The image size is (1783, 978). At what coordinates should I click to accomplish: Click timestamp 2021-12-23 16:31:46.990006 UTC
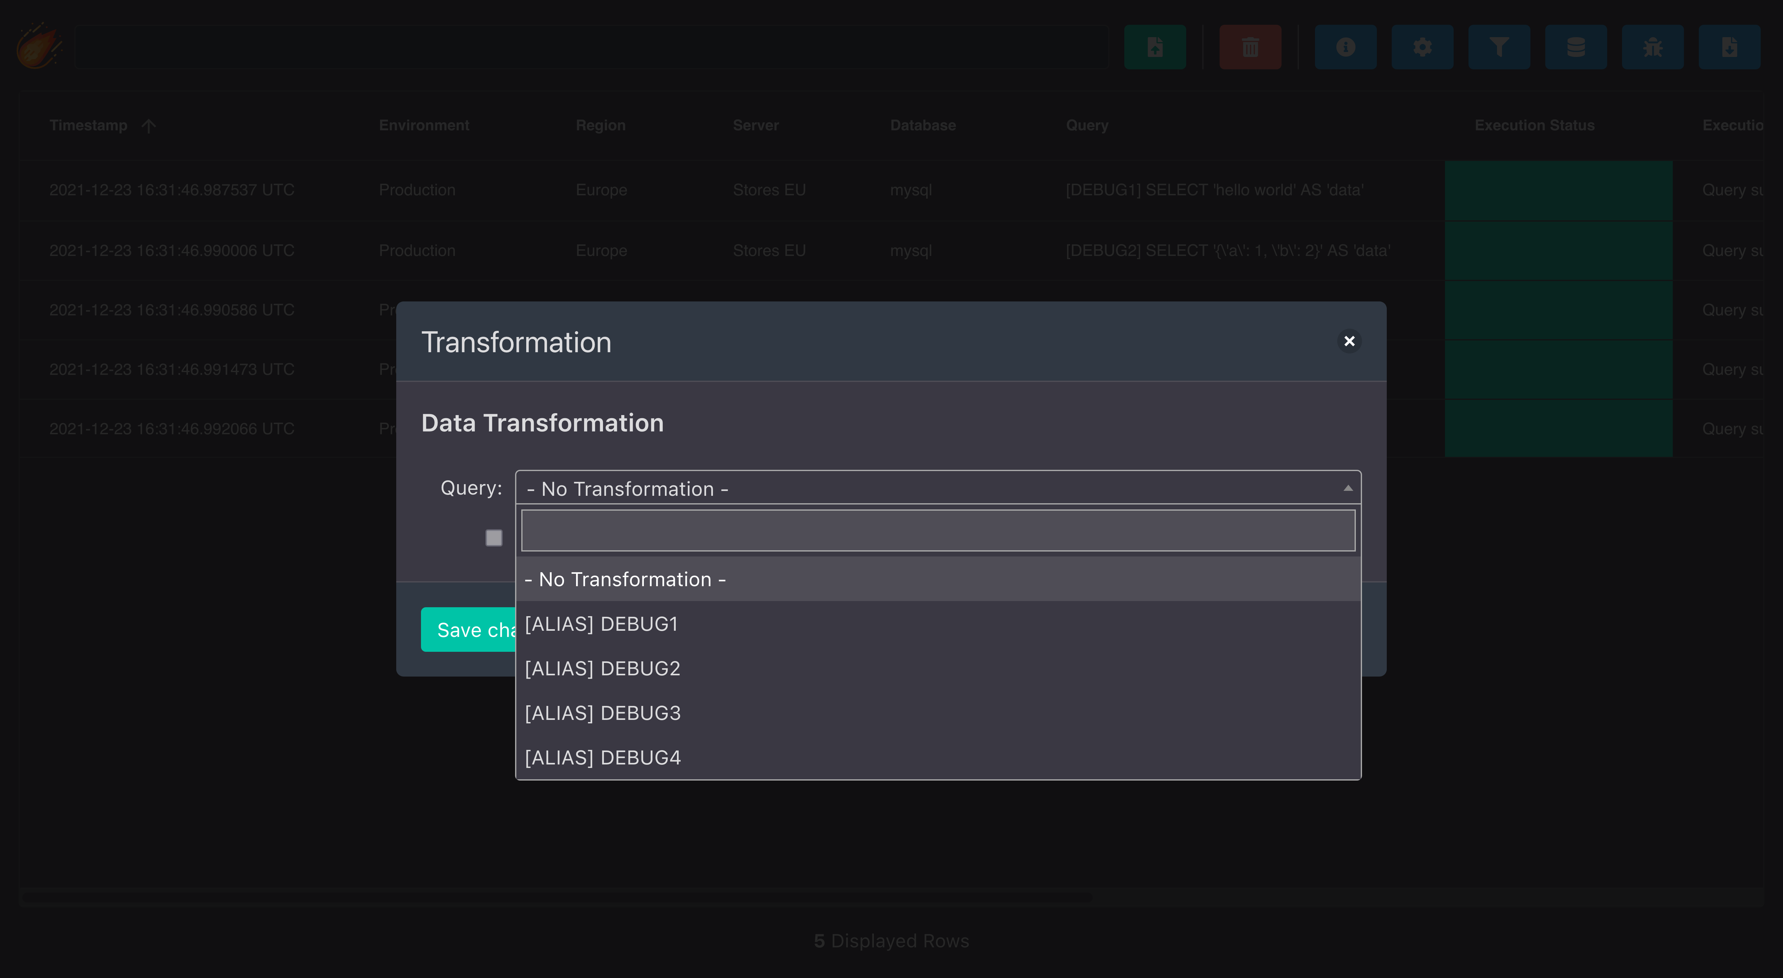click(x=172, y=251)
